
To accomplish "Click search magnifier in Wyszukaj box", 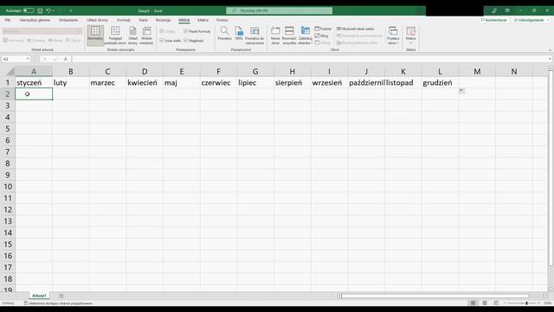I will (x=234, y=10).
